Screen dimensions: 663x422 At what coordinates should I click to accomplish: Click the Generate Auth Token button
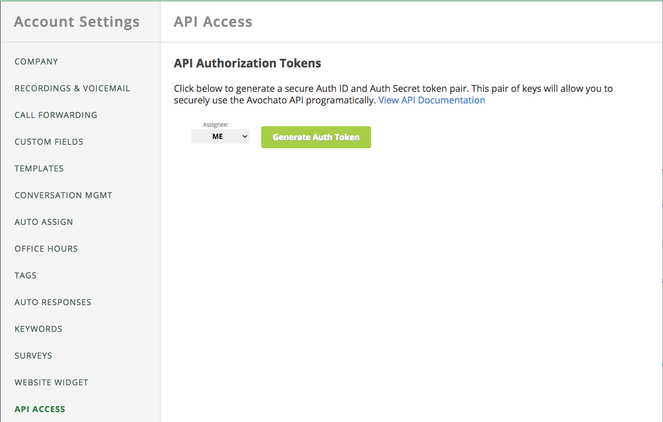pyautogui.click(x=316, y=137)
